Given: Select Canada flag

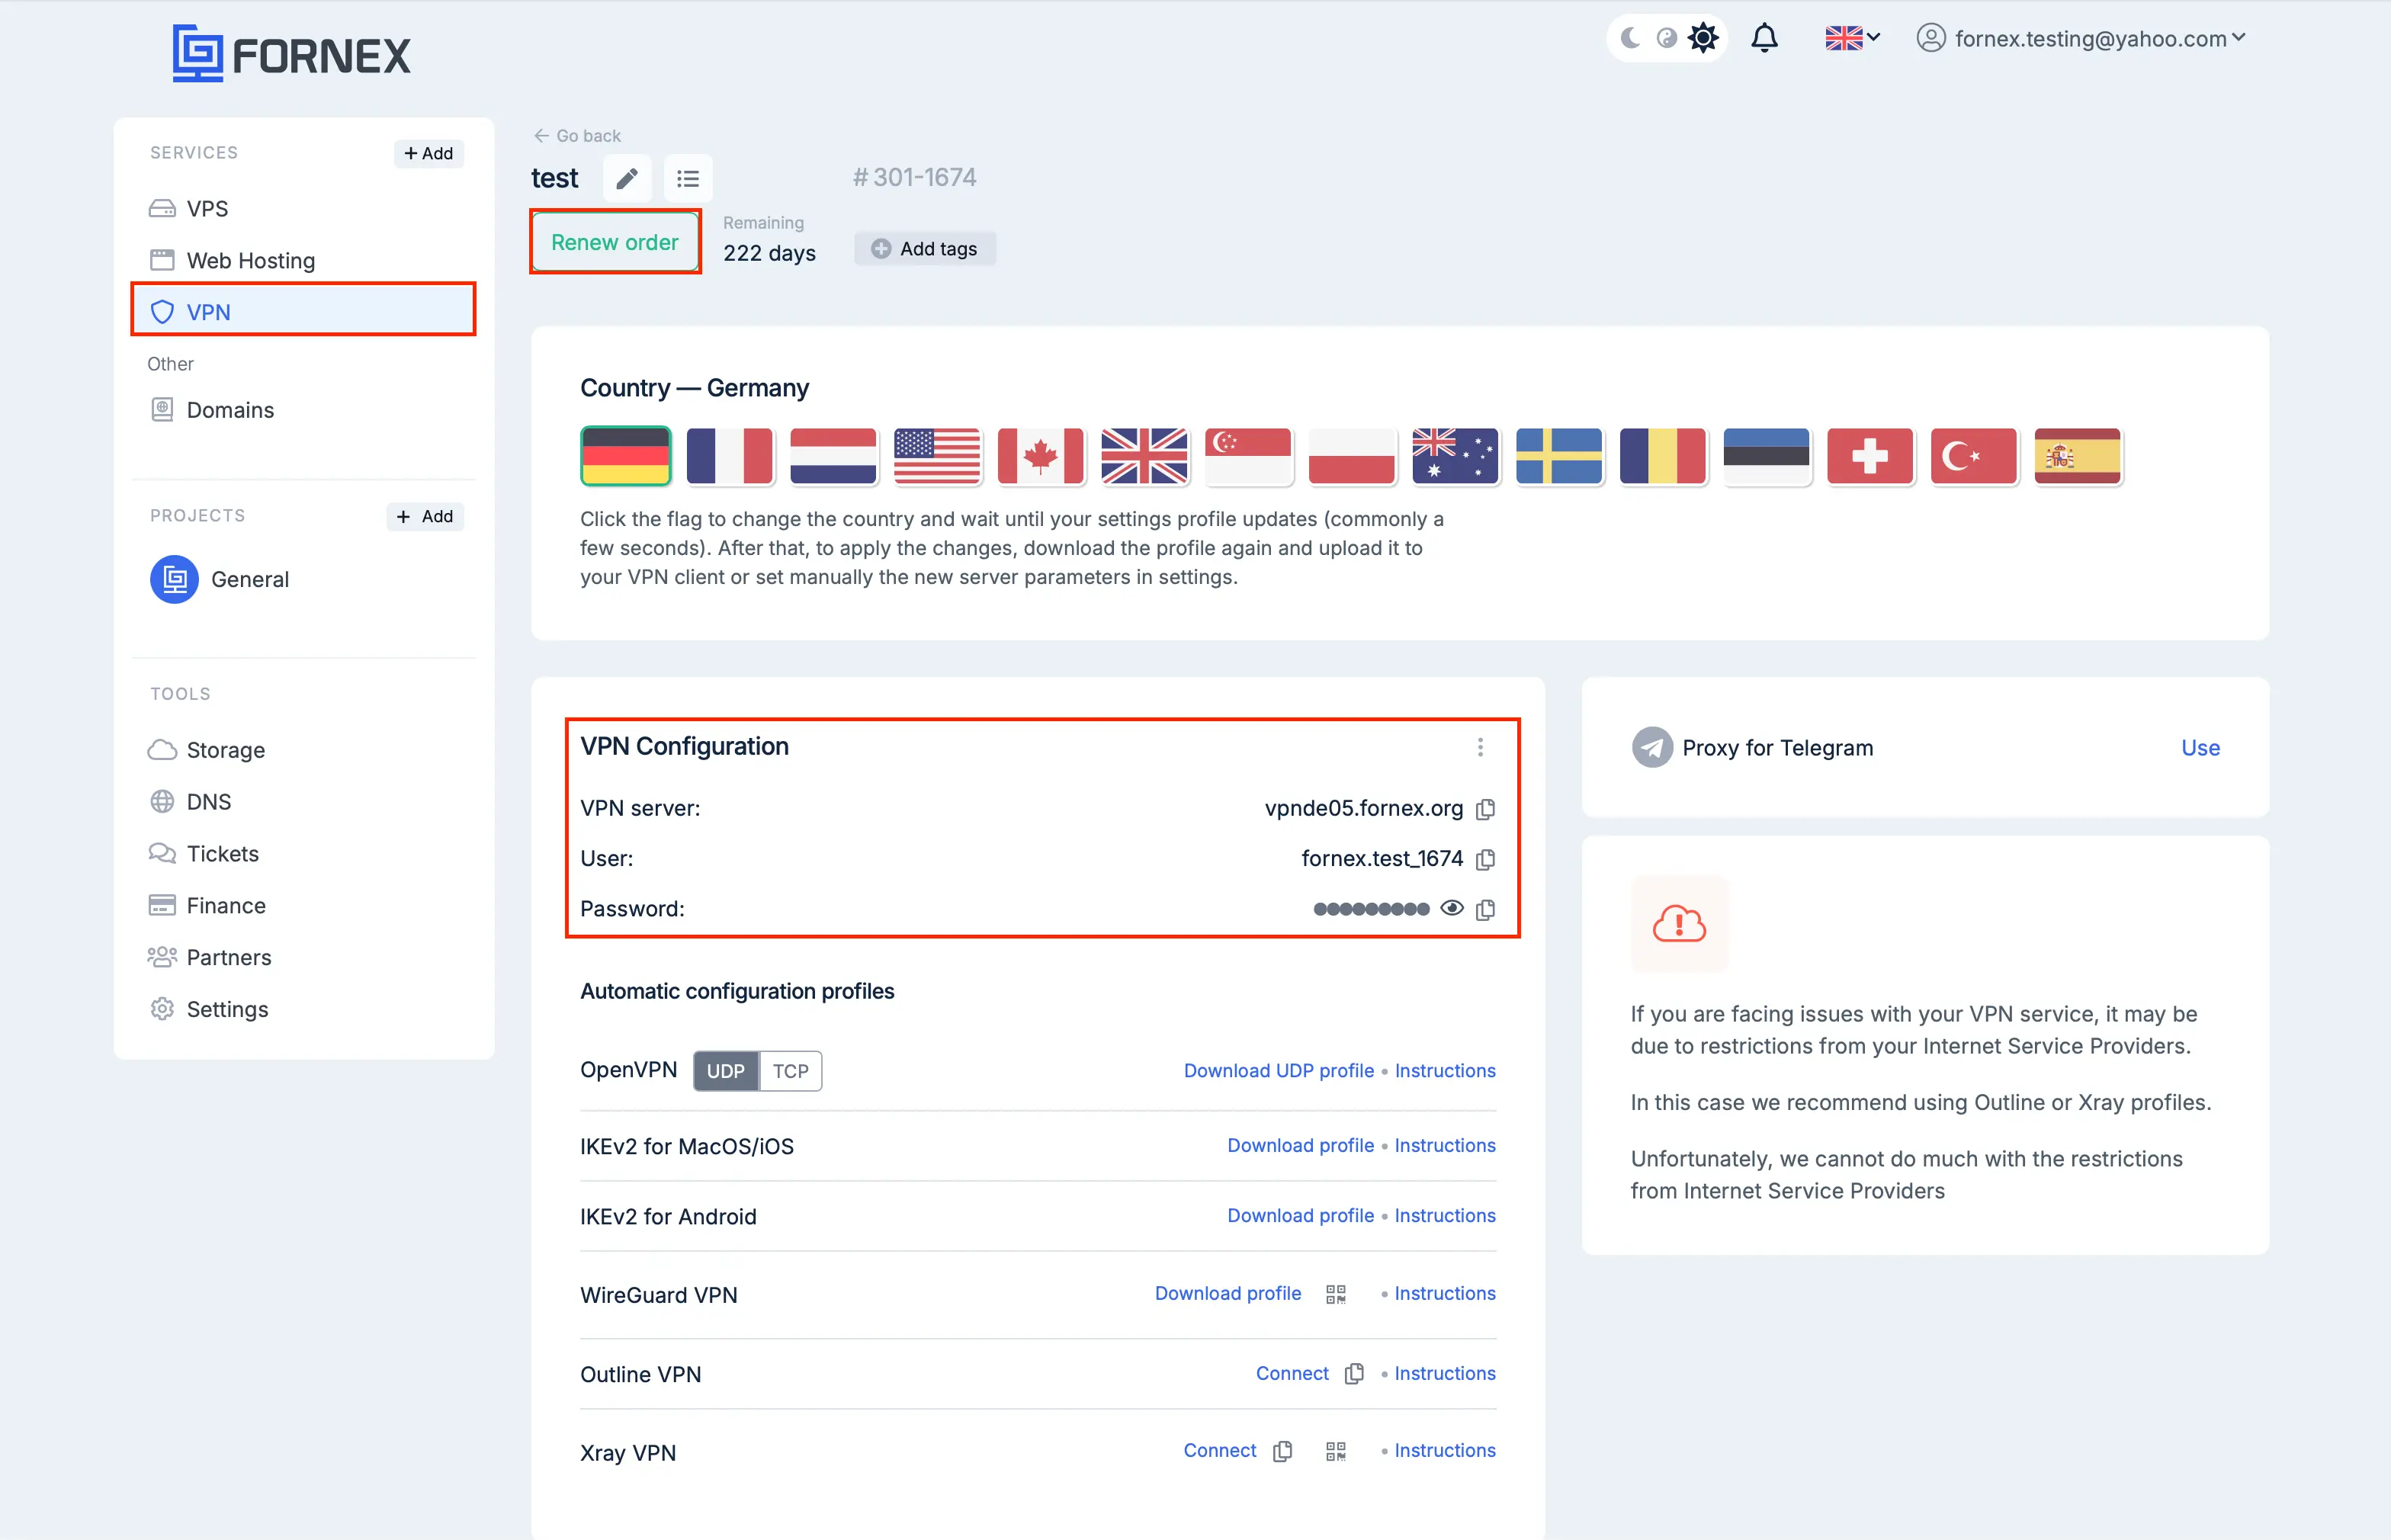Looking at the screenshot, I should click(1041, 456).
